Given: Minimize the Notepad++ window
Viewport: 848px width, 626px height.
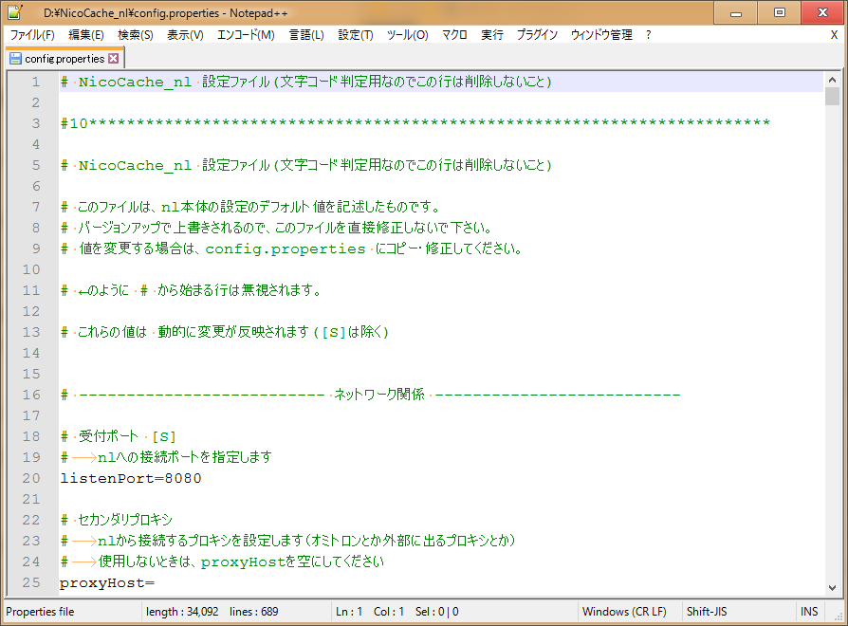Looking at the screenshot, I should (x=735, y=12).
